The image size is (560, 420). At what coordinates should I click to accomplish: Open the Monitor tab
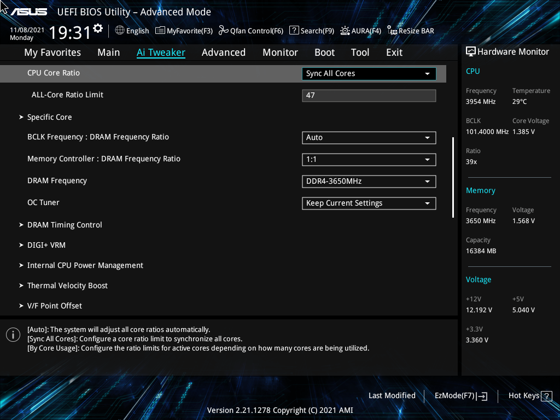(x=280, y=52)
